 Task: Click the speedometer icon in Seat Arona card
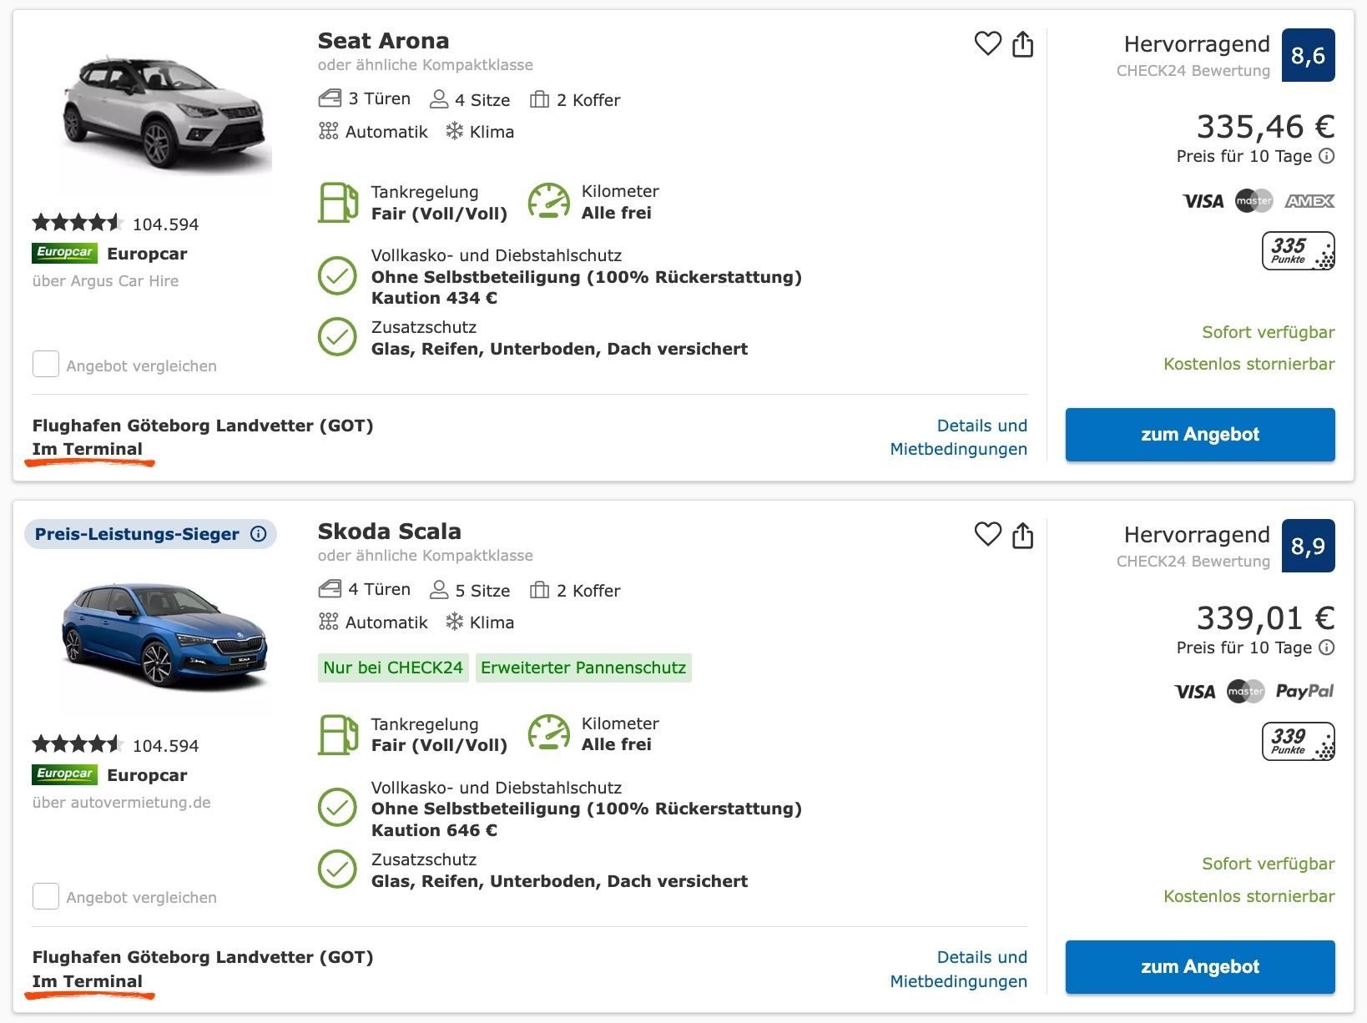[548, 202]
